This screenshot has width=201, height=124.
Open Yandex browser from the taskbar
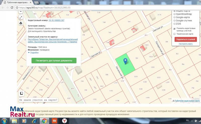65,121
